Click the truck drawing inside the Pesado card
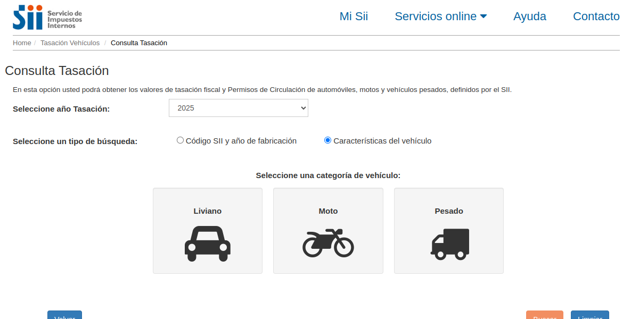This screenshot has height=319, width=639. coord(449,244)
